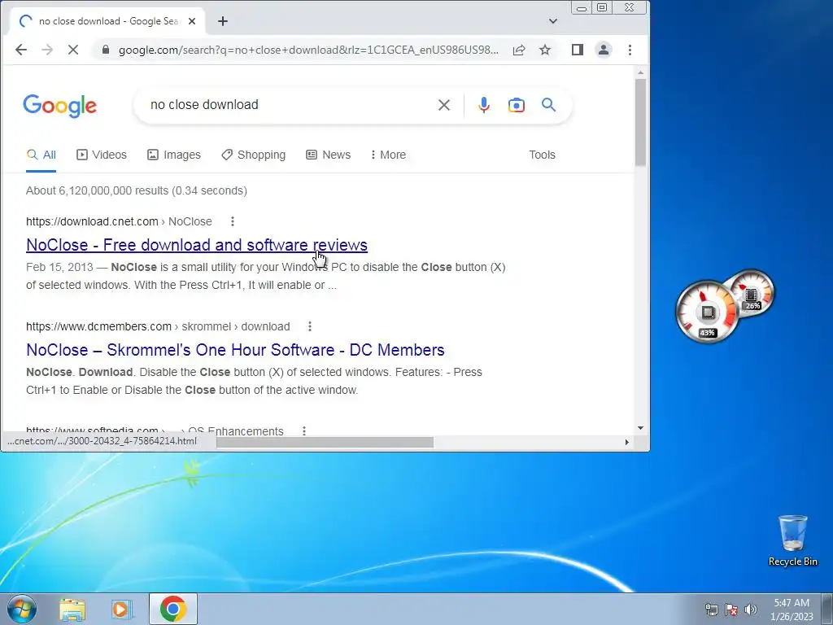833x625 pixels.
Task: Open options for the dcmembers.com result
Action: [310, 326]
